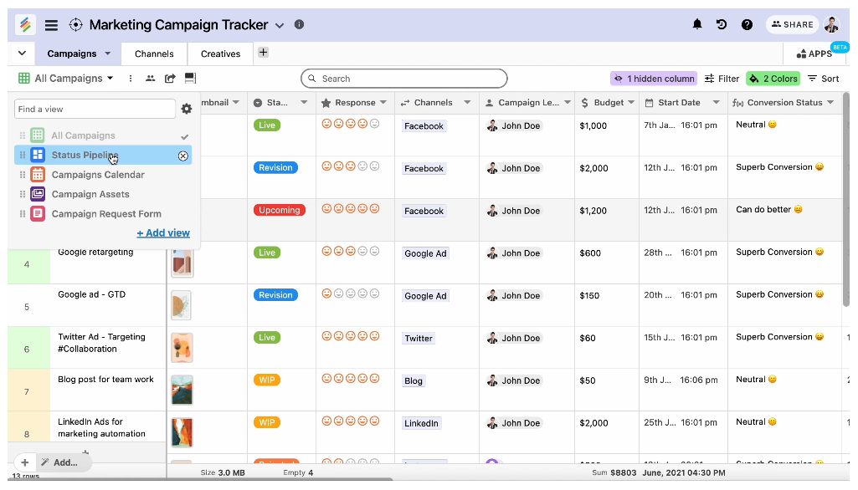This screenshot has height=490, width=858.
Task: Close the Status Pipeline row X icon
Action: (183, 156)
